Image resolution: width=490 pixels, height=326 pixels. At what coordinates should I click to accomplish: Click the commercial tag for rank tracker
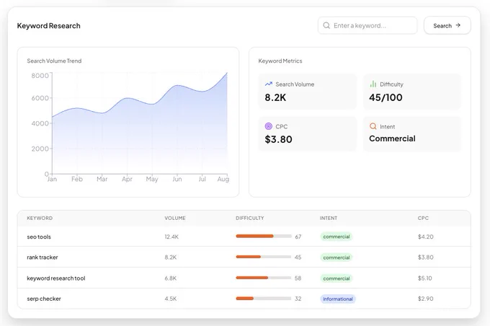click(337, 257)
